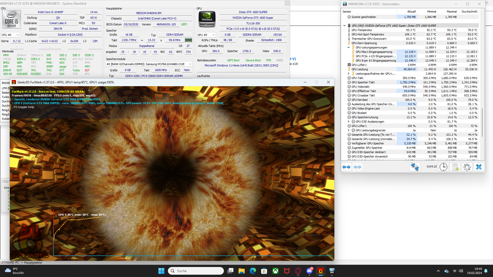Click the NVIDIA GeForce logo image
The height and width of the screenshot is (277, 493).
click(x=207, y=19)
